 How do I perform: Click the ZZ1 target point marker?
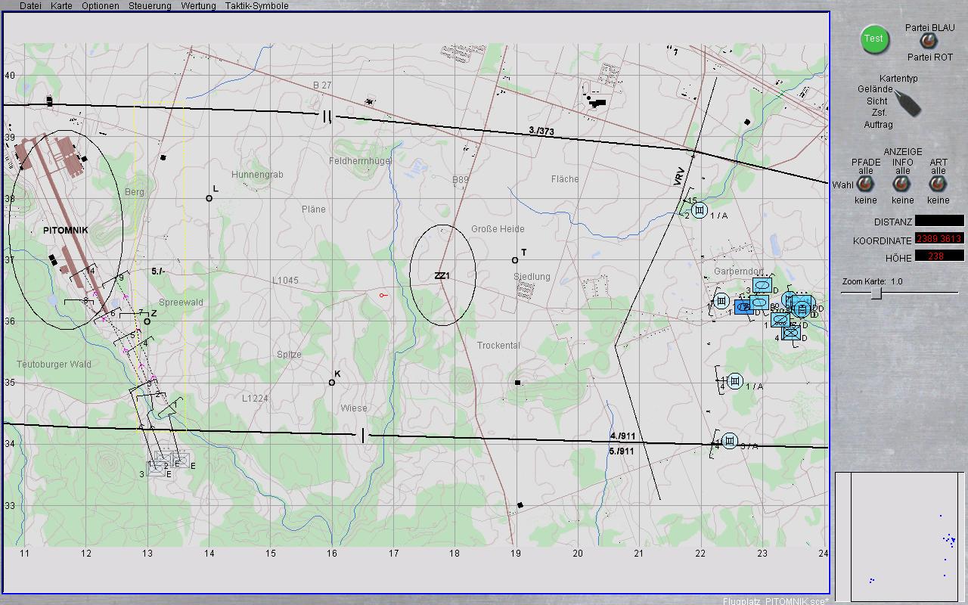pos(442,276)
